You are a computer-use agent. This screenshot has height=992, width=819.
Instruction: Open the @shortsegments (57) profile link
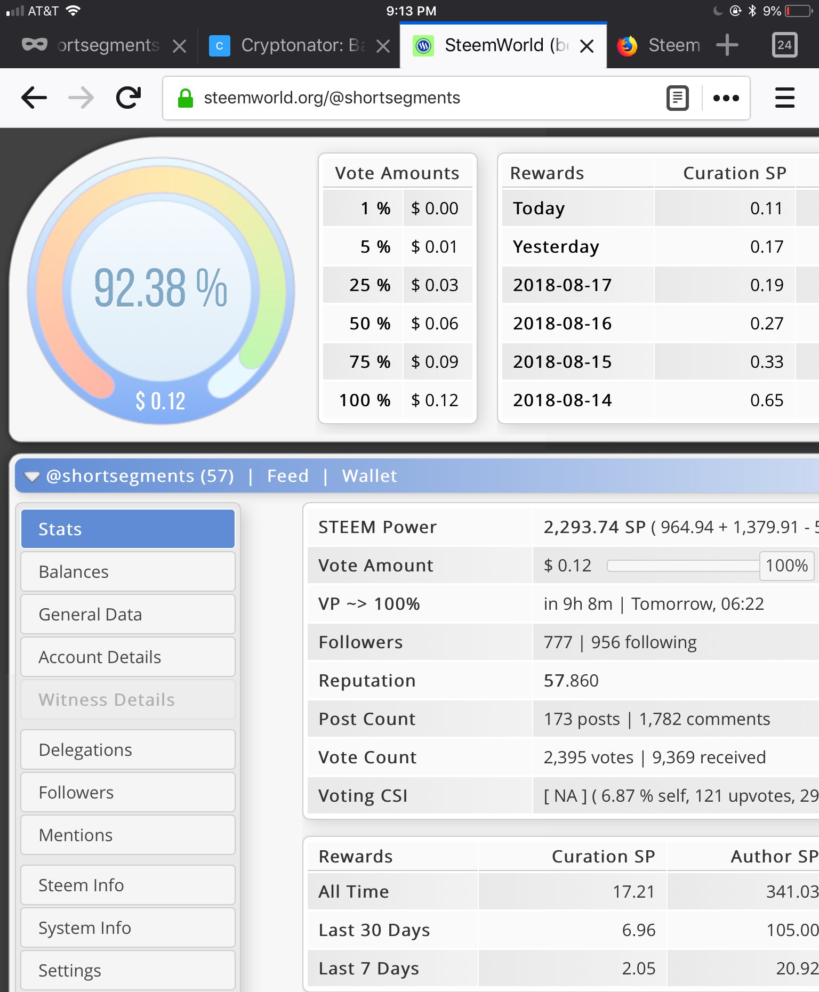pos(140,476)
